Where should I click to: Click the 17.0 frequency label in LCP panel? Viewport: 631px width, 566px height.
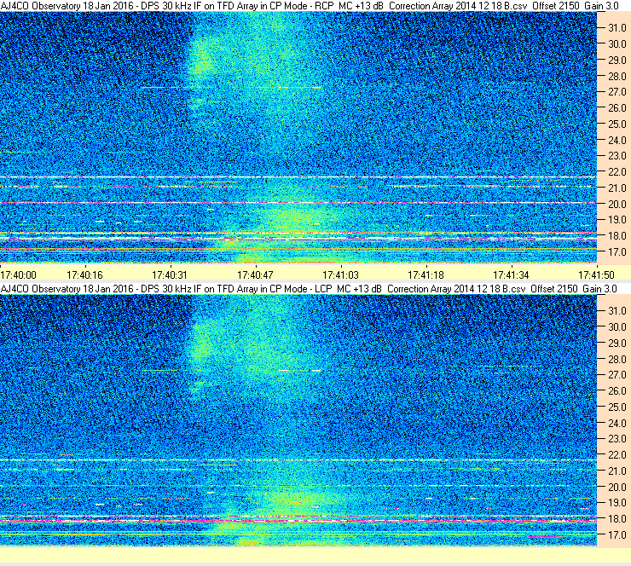point(617,535)
